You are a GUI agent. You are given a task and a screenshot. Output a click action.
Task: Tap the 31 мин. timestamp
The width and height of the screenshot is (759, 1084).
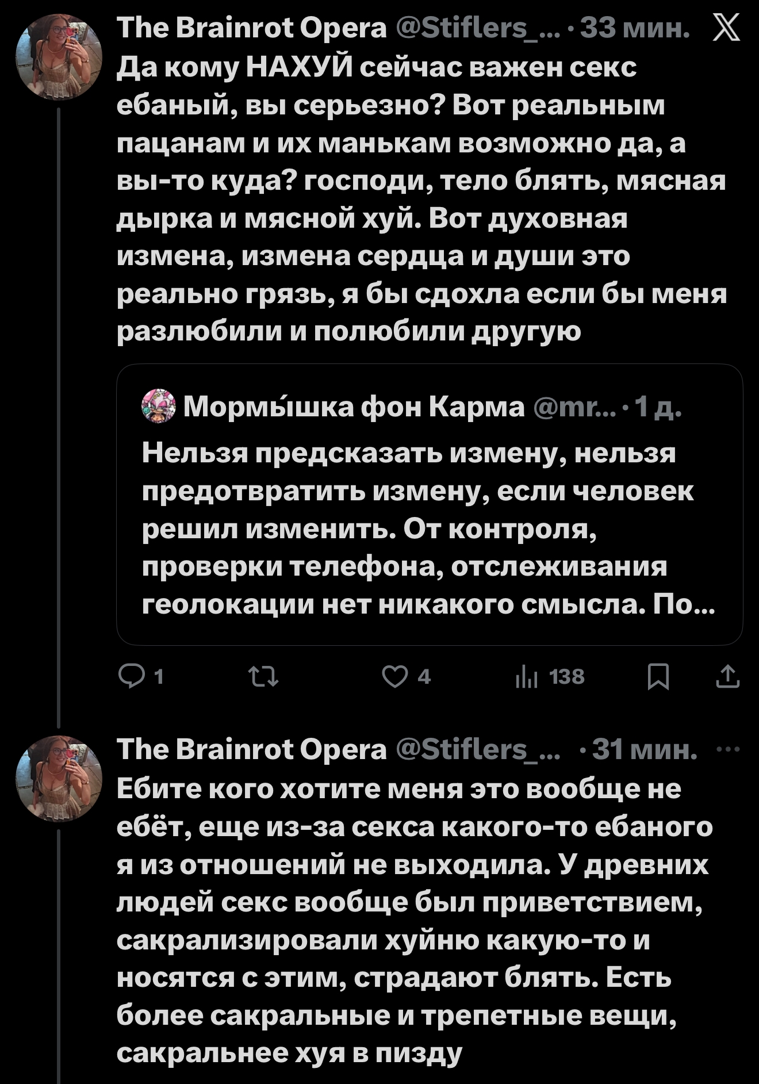coord(644,750)
